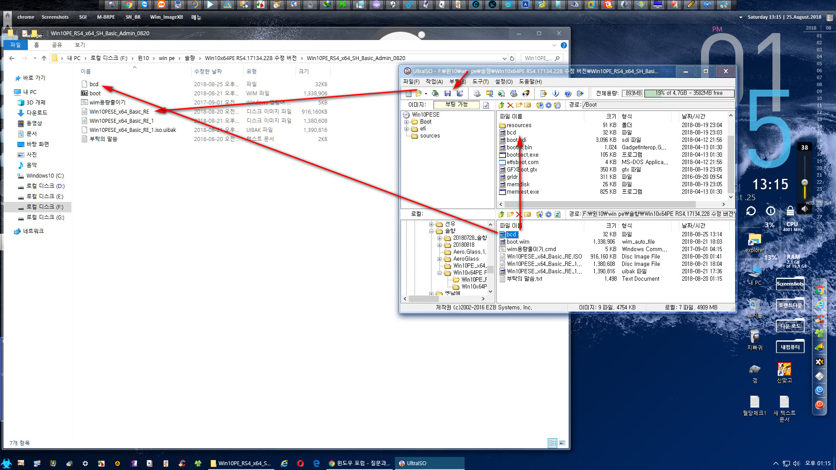Switch to the 보기 ribbon tab in Explorer
836x470 pixels.
coord(80,45)
